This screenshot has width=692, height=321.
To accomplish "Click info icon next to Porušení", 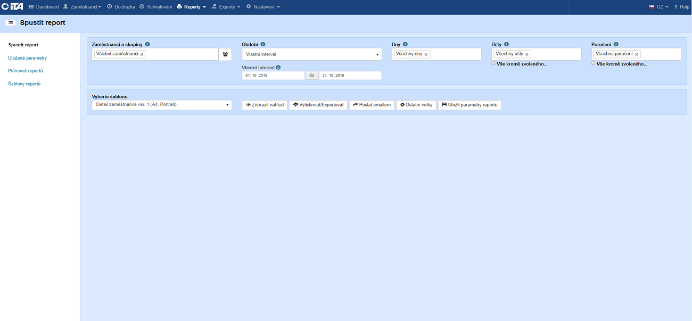I will (615, 45).
